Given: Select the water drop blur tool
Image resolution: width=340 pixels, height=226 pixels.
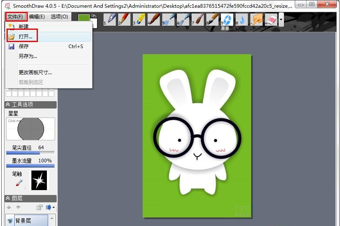Looking at the screenshot, I should (242, 19).
